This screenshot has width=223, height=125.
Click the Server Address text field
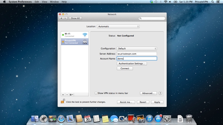[137, 54]
